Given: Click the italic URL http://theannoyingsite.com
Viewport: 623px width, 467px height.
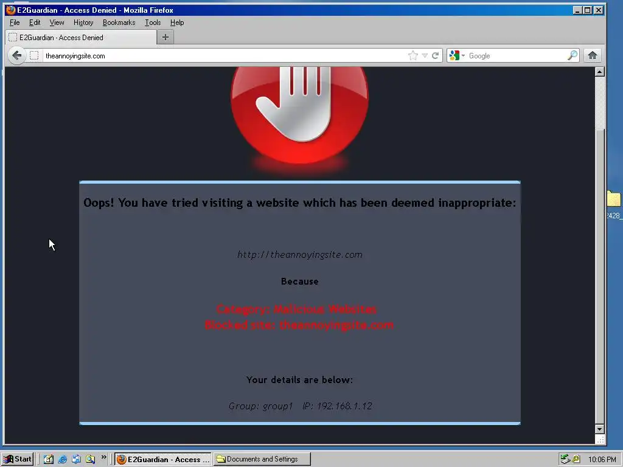Looking at the screenshot, I should 299,255.
